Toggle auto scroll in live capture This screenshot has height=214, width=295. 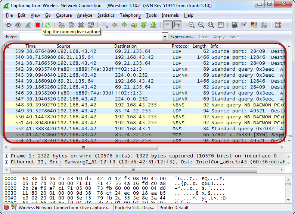coord(177,25)
